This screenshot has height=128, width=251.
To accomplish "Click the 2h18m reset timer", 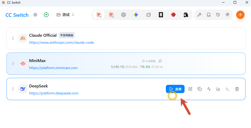I will point(132,67).
